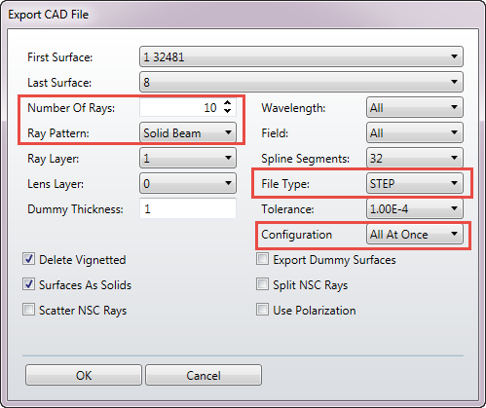Image resolution: width=486 pixels, height=408 pixels.
Task: Toggle the Surfaces As Solids checkbox
Action: tap(28, 284)
